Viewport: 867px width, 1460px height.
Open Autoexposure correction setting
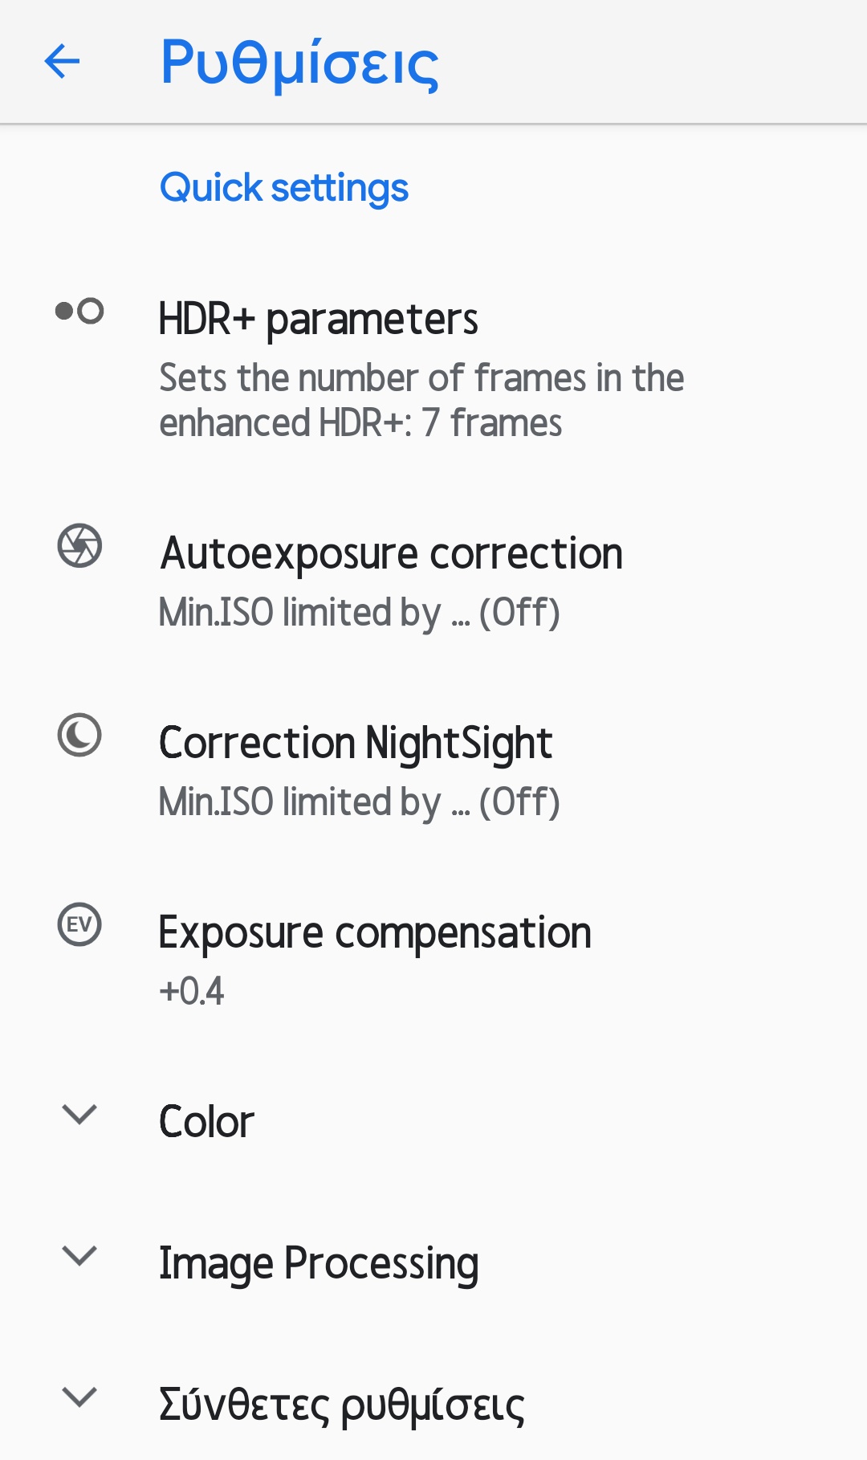(391, 554)
